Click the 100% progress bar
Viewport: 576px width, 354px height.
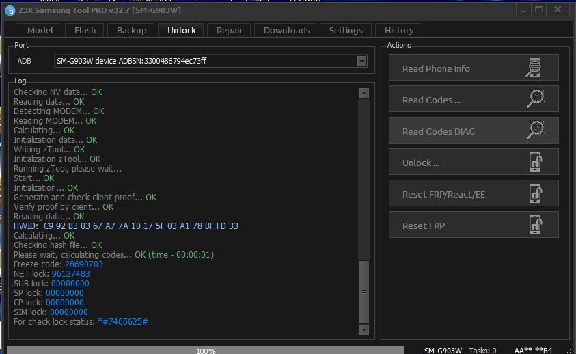pos(206,351)
